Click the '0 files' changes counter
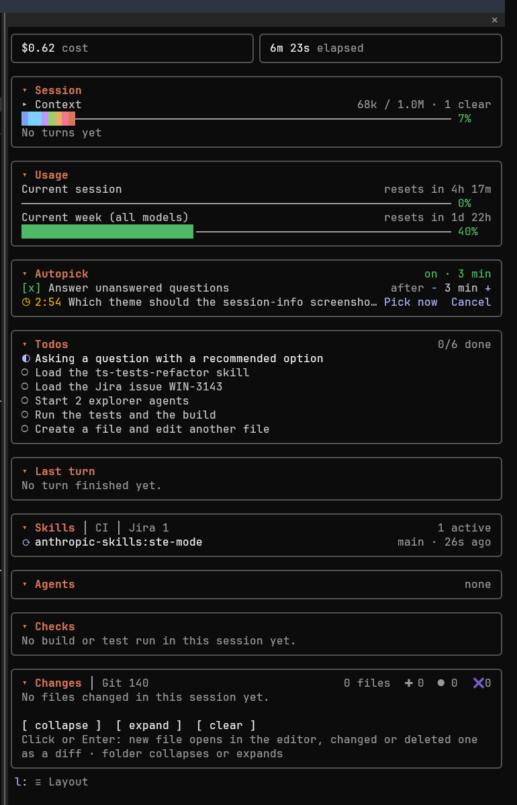Screen dimensions: 517x805 click(x=367, y=683)
